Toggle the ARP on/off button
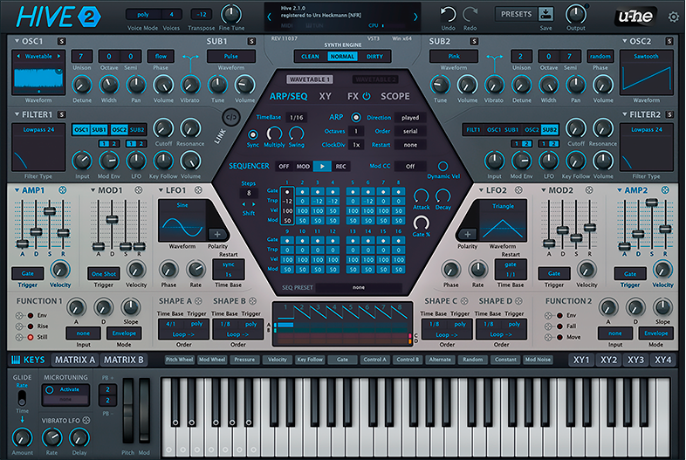Viewport: 686px width, 460px height. tap(356, 117)
